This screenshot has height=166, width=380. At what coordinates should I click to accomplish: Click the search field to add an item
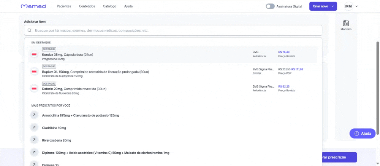[173, 30]
